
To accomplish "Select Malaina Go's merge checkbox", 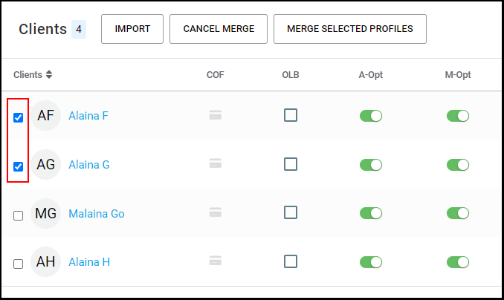I will pos(19,215).
